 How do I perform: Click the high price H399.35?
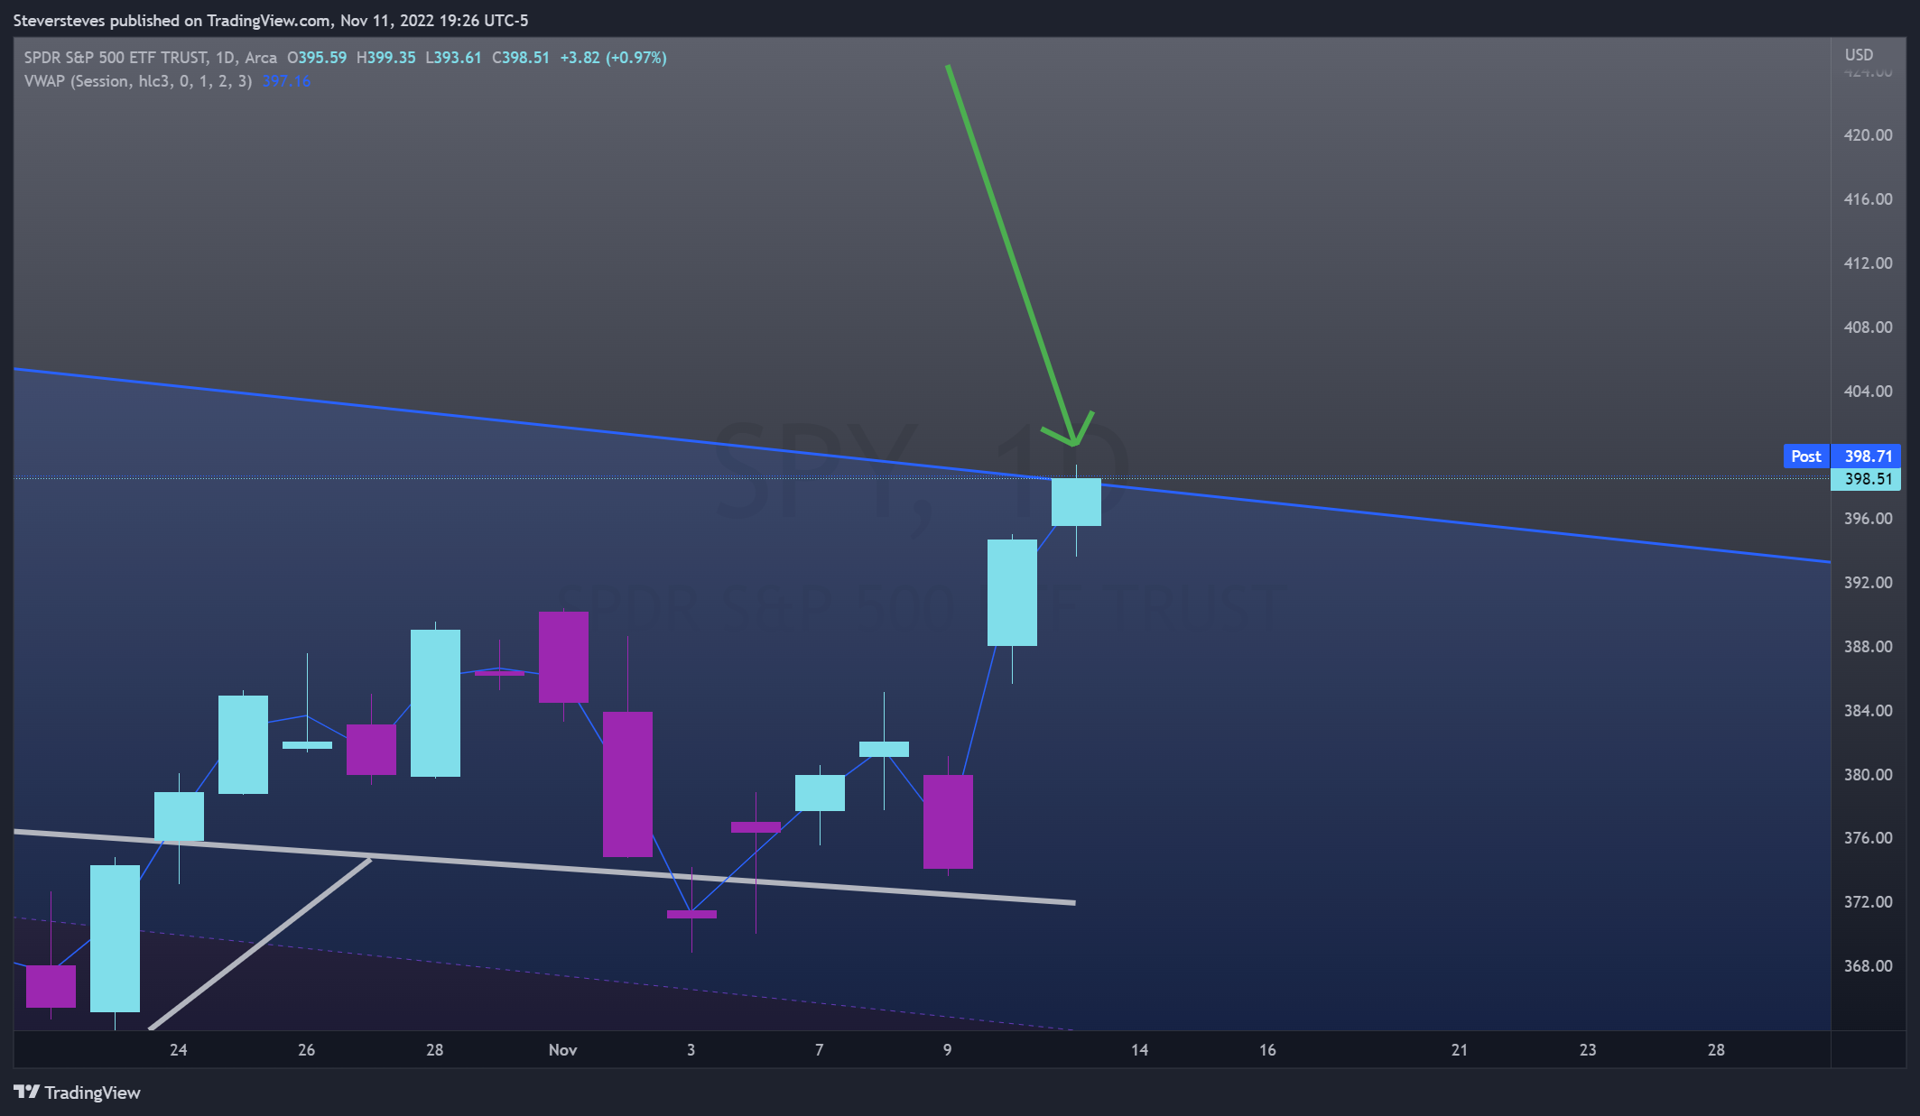(x=386, y=58)
